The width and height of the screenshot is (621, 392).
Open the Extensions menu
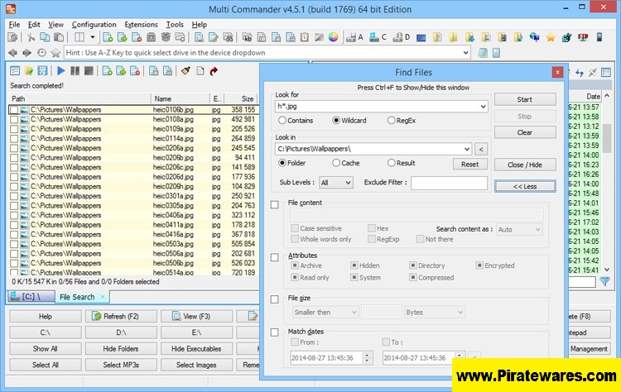pos(141,25)
